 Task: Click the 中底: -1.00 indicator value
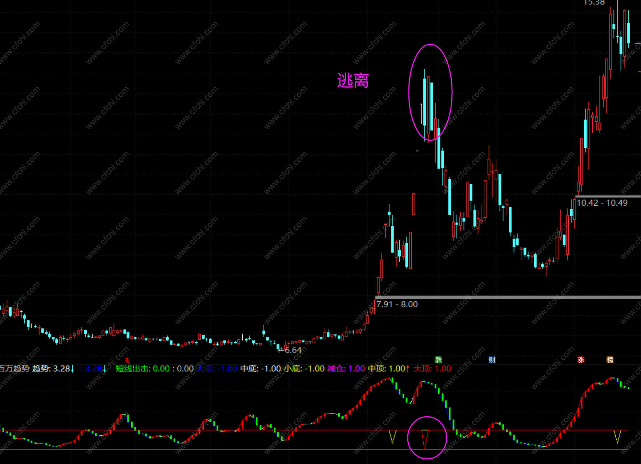pyautogui.click(x=261, y=368)
